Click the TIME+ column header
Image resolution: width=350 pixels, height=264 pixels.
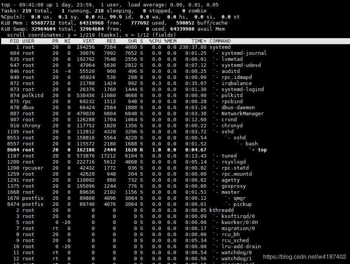(199, 41)
